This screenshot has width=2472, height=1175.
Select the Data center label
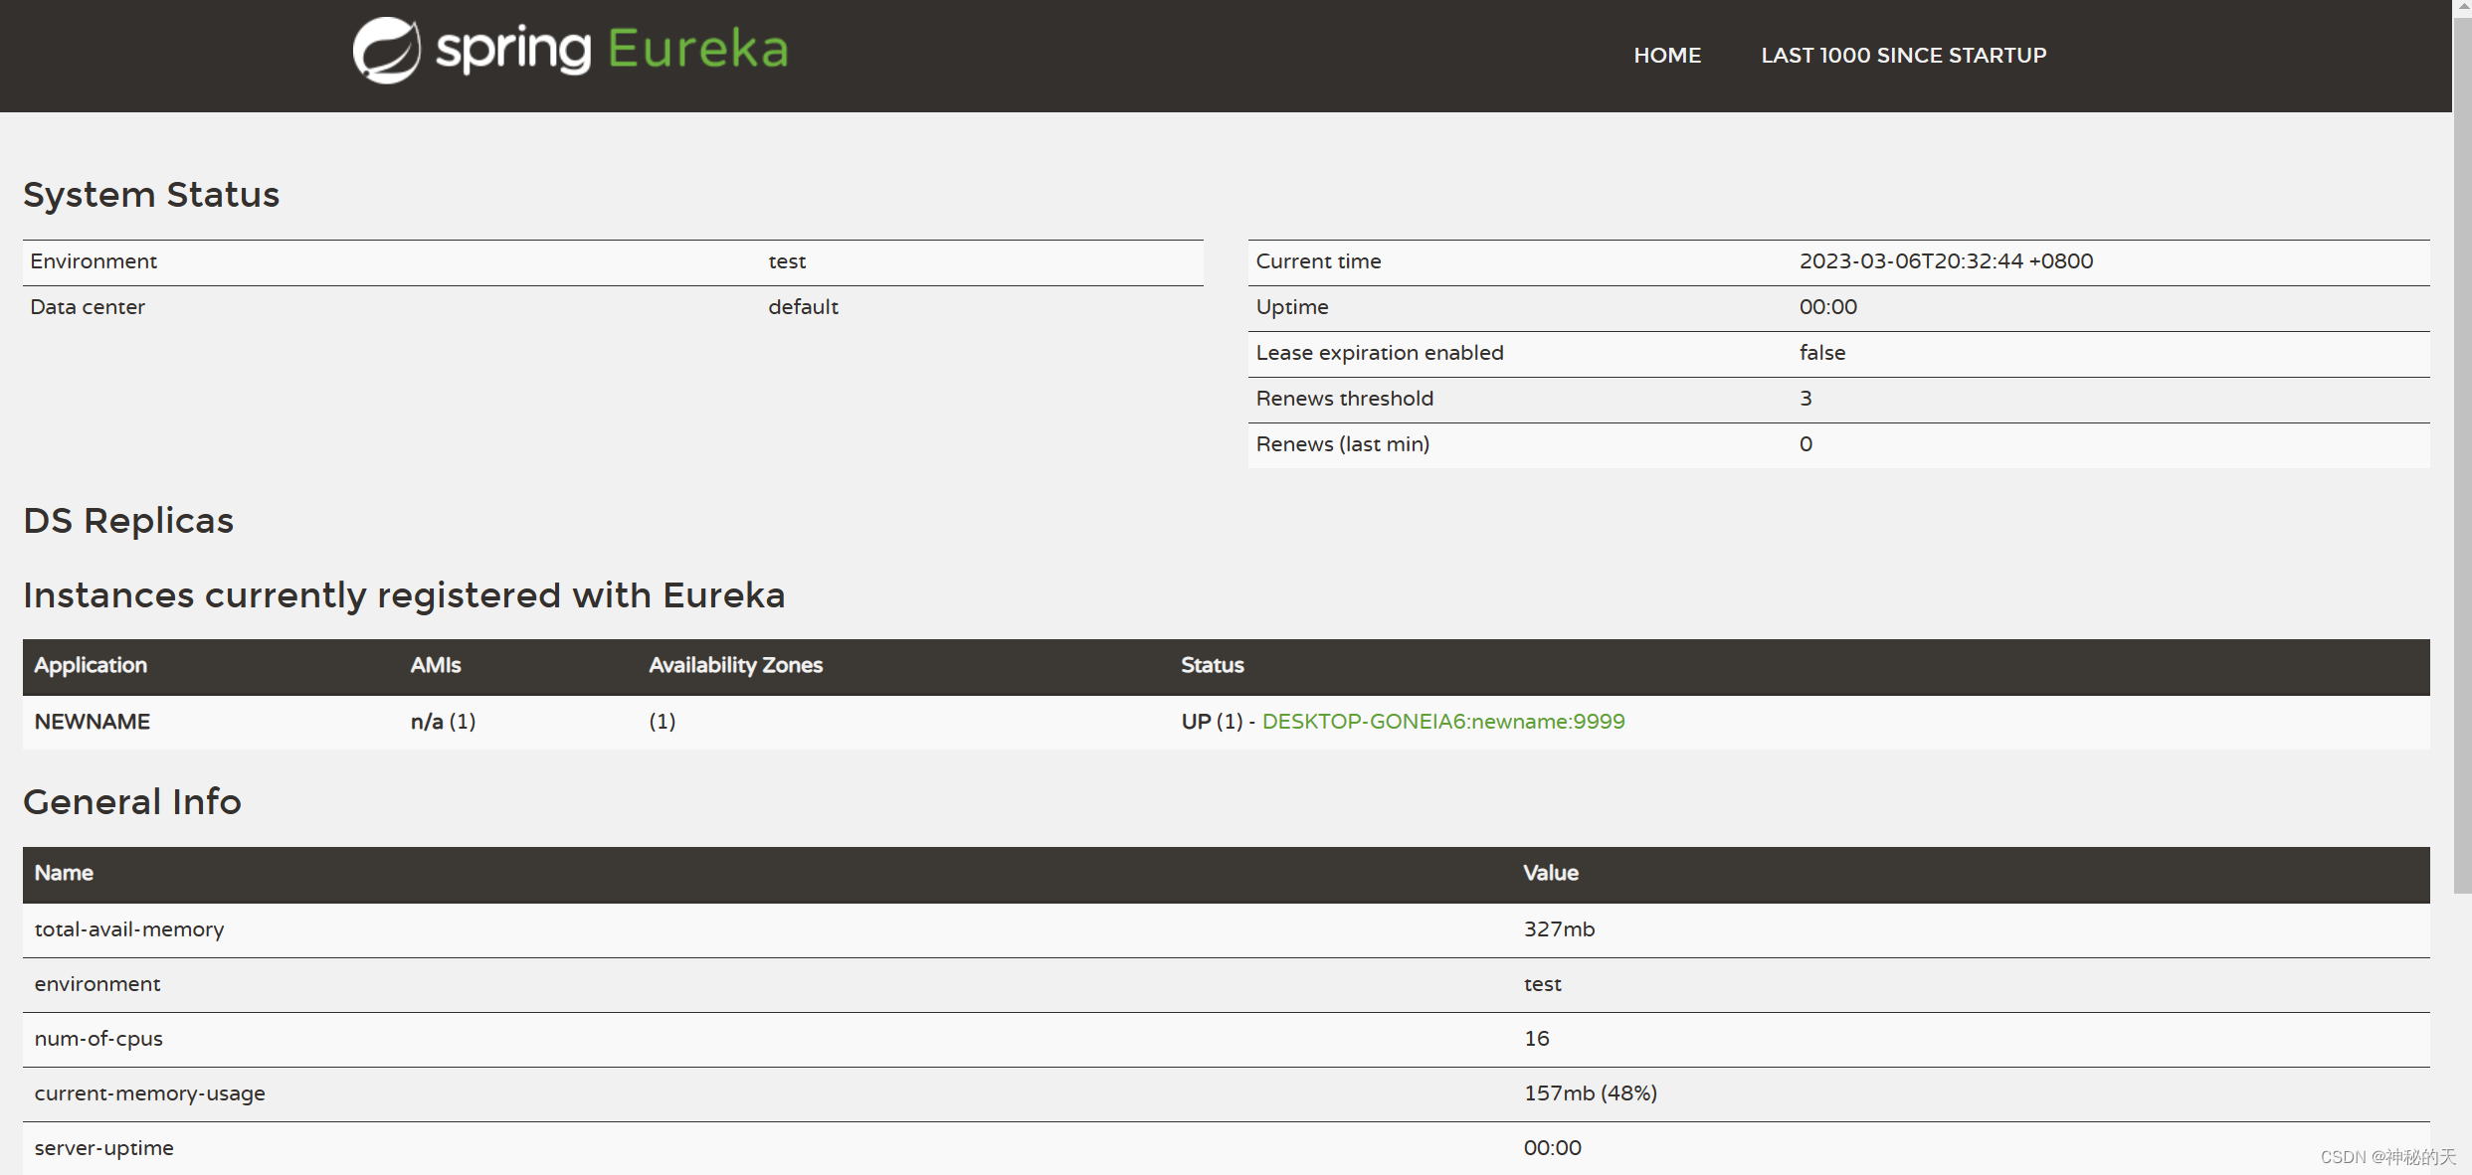tap(88, 307)
